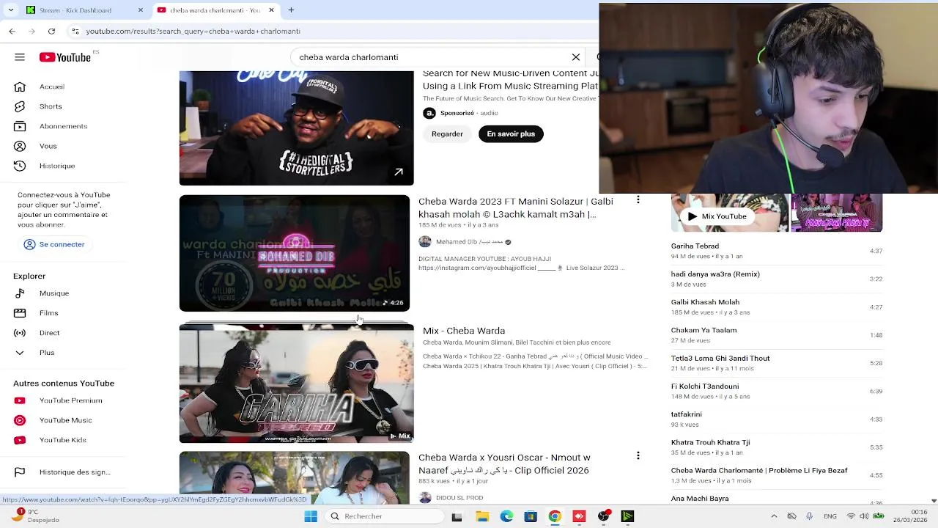Open Shorts in the sidebar
The image size is (938, 528).
pos(51,107)
